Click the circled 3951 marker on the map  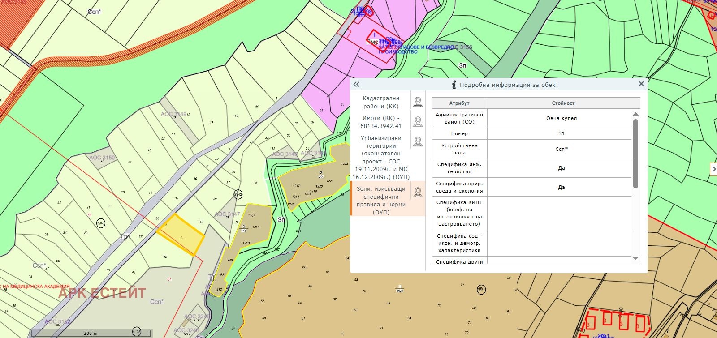point(481,289)
